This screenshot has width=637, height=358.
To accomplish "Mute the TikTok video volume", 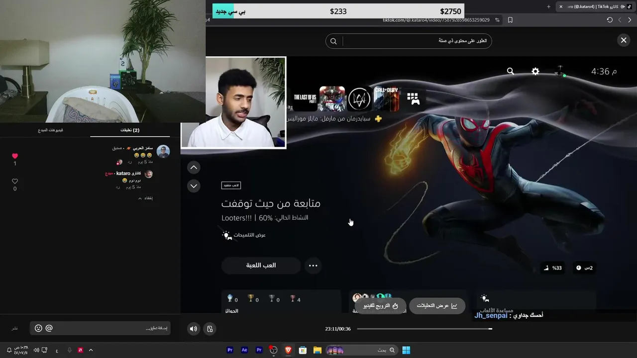I will tap(194, 329).
